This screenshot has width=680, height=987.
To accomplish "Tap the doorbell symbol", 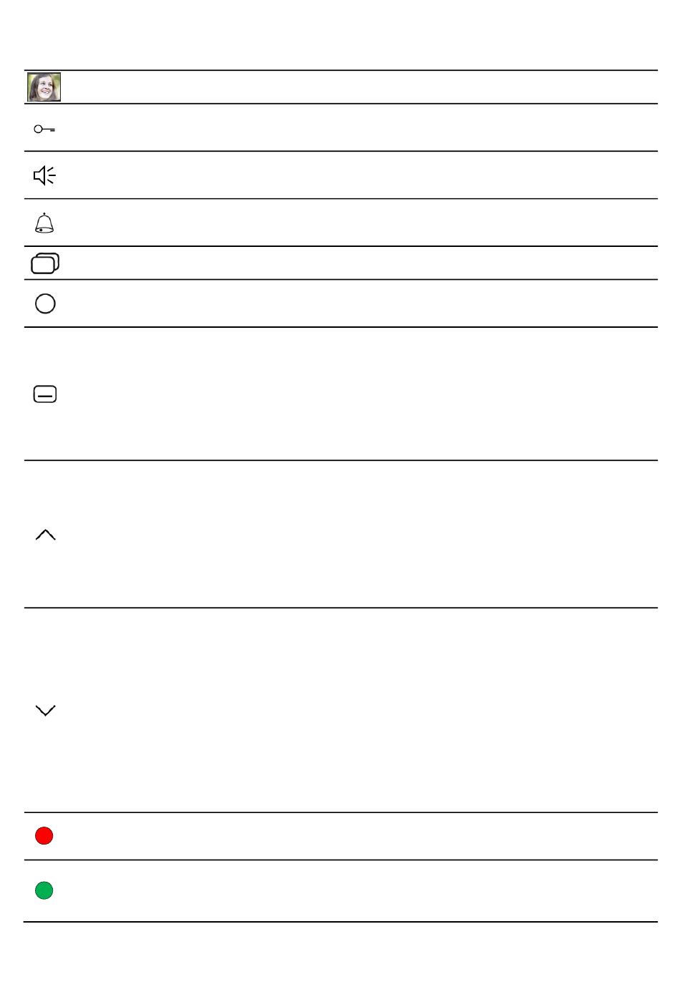I will (44, 223).
